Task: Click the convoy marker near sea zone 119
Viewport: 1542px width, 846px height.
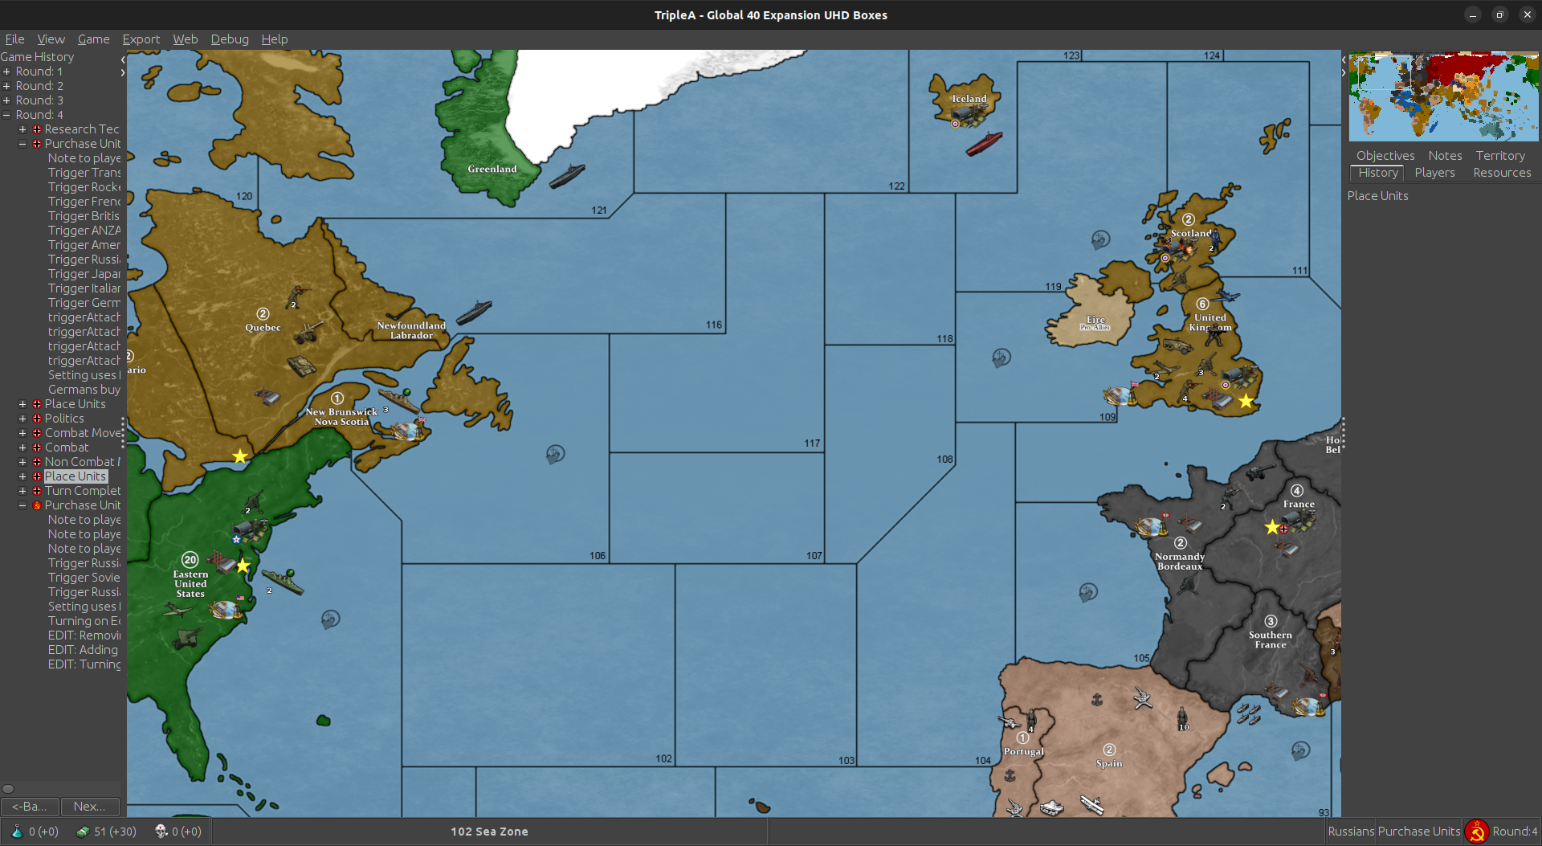Action: pos(1100,239)
